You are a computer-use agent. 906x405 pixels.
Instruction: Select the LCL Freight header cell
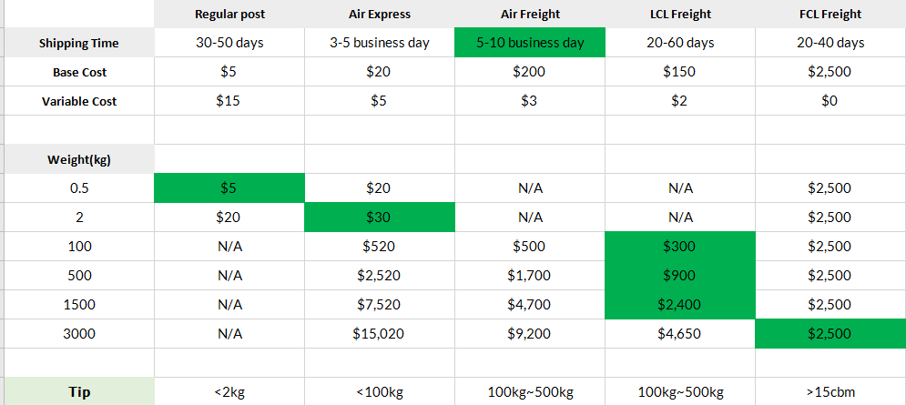[x=679, y=15]
